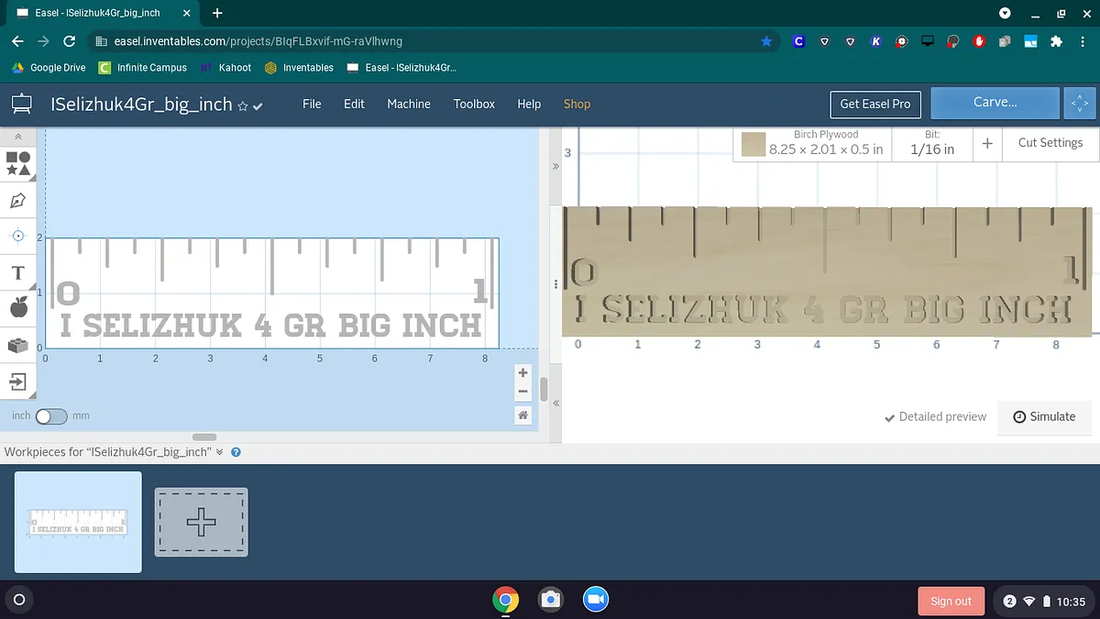Open workpieces help question icon
Image resolution: width=1100 pixels, height=619 pixels.
pyautogui.click(x=236, y=452)
